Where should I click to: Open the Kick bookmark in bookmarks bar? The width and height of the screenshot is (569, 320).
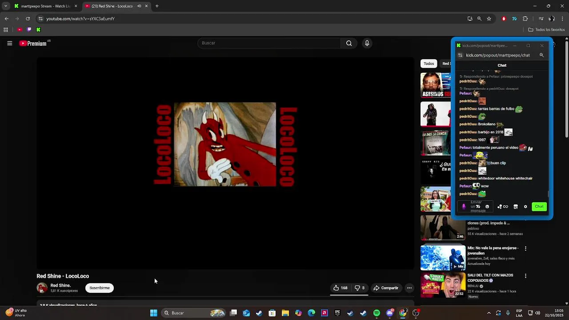(38, 30)
